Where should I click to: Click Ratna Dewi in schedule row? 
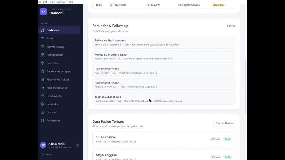153,5
